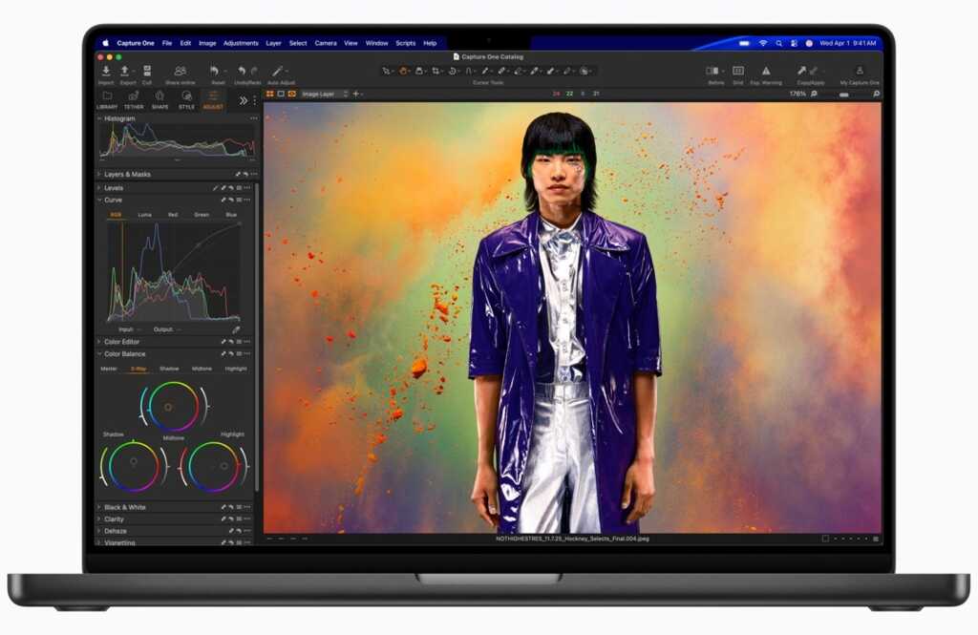Expand the Layers & Masks panel
The width and height of the screenshot is (978, 635).
pos(131,174)
